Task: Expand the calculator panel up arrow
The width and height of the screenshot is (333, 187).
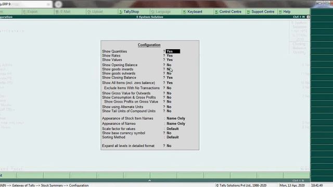Action: pos(149,180)
